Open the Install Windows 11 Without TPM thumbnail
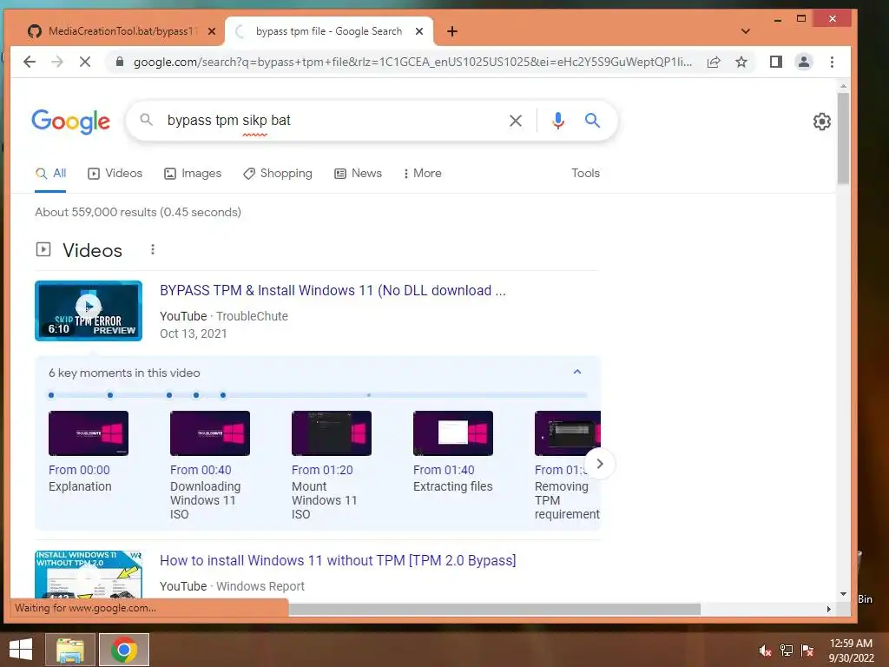Viewport: 889px width, 667px height. tap(89, 575)
